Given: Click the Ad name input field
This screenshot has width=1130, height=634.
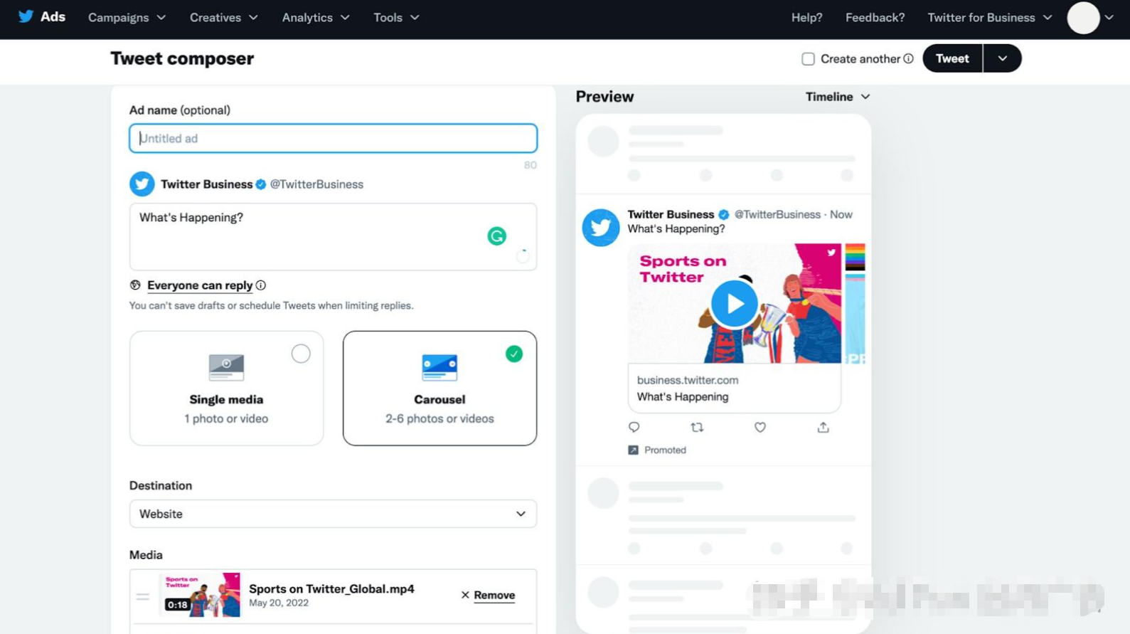Looking at the screenshot, I should point(333,139).
